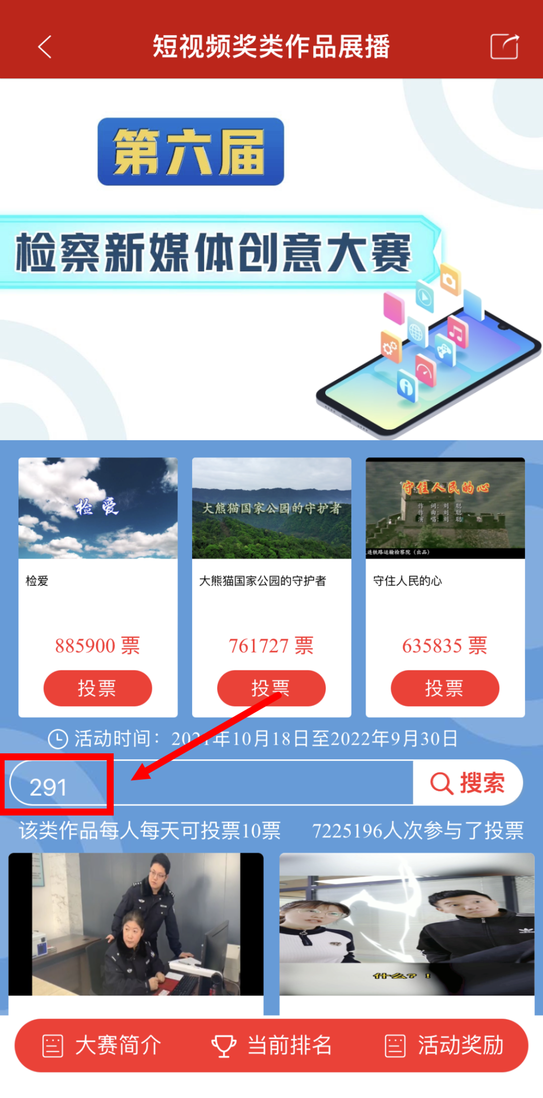543x1098 pixels.
Task: Vote for 守住人民的心 entry
Action: 445,688
